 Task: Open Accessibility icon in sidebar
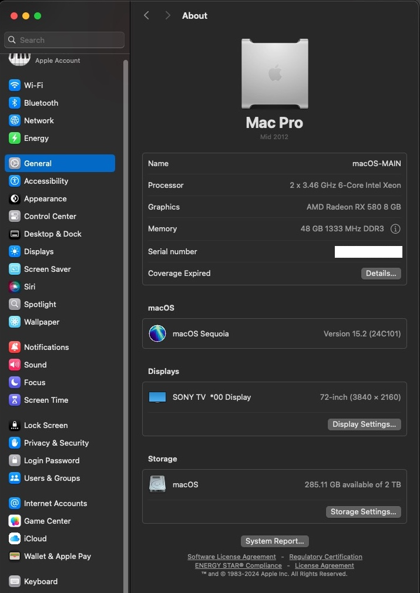point(14,181)
